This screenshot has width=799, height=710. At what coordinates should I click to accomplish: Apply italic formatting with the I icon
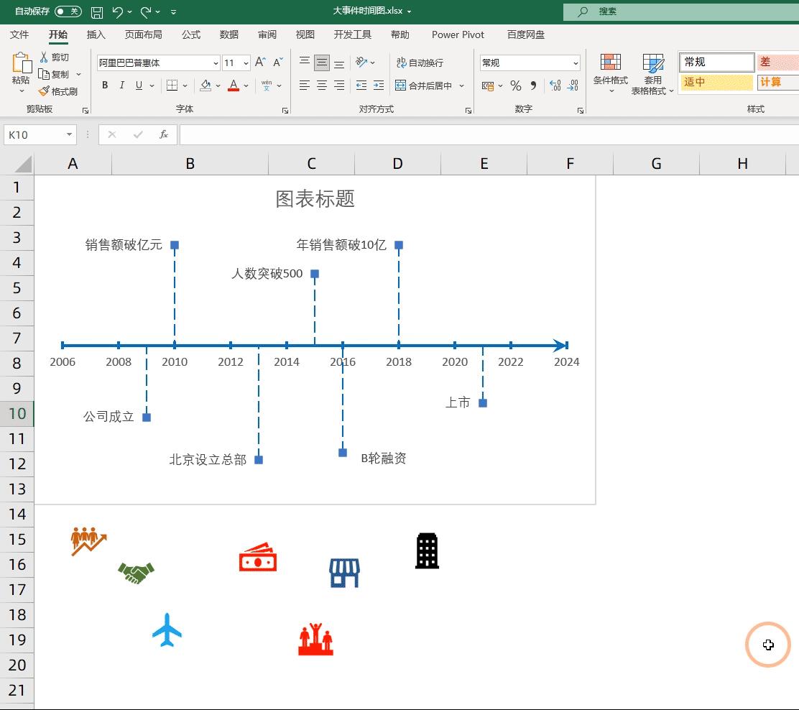click(121, 85)
